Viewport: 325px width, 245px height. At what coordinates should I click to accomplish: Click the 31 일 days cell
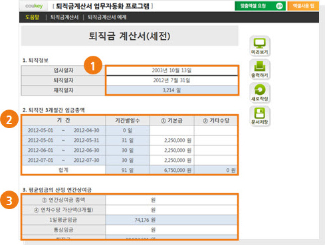(x=128, y=140)
